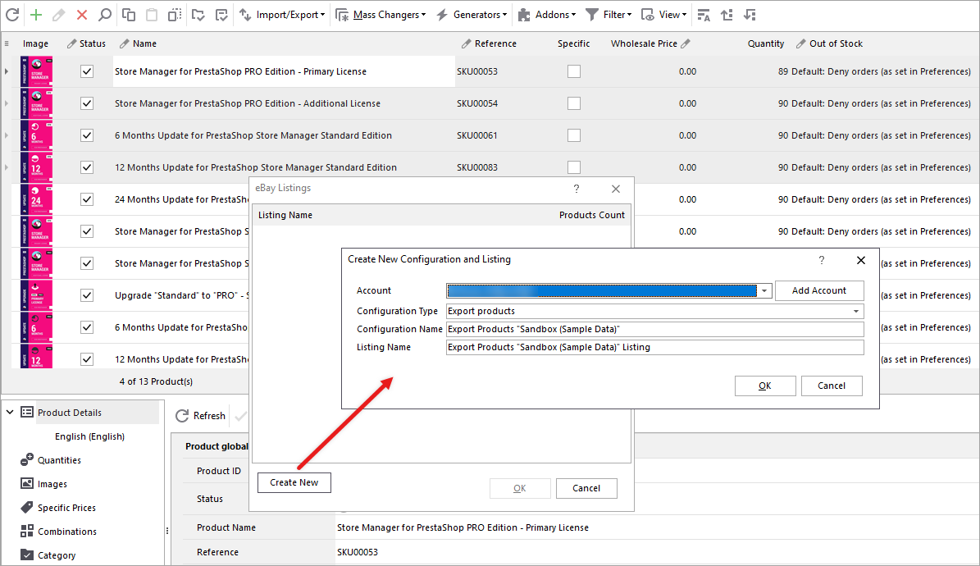
Task: Expand row arrow for SKU00061 product
Action: click(7, 135)
